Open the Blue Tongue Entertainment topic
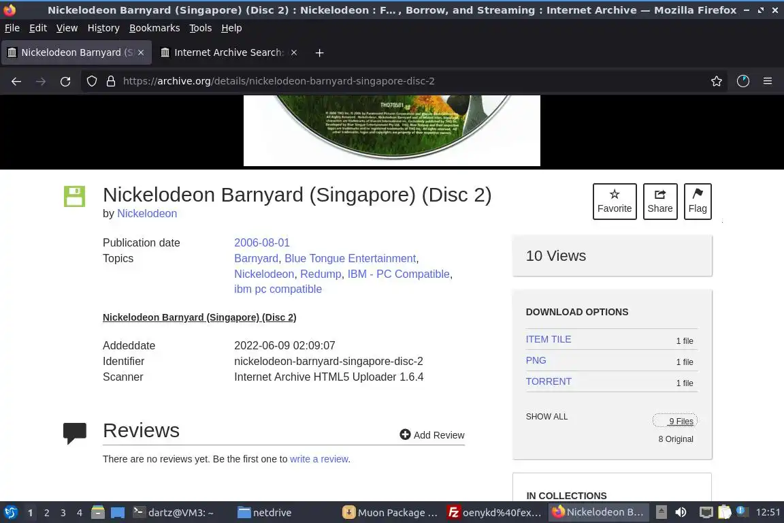784x523 pixels. click(350, 258)
